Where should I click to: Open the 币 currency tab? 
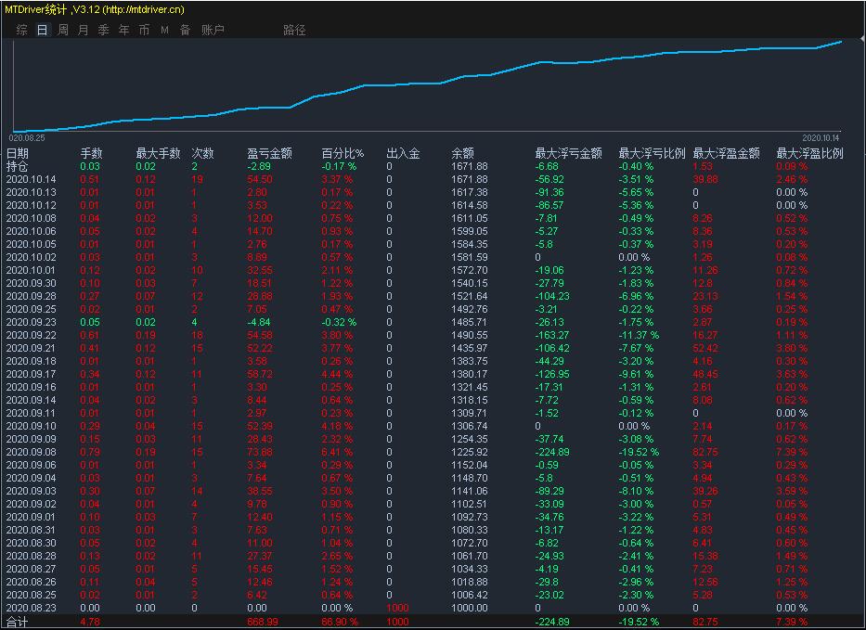point(144,30)
